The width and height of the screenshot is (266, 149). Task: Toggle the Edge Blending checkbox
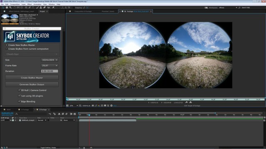19,101
